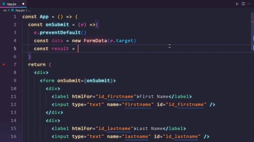Click id value "id_firstname" on line 12
254x142 pixels.
pyautogui.click(x=186, y=105)
